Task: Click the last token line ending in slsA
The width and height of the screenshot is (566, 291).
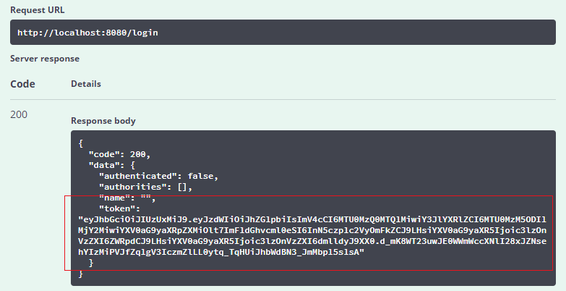Action: coord(221,252)
